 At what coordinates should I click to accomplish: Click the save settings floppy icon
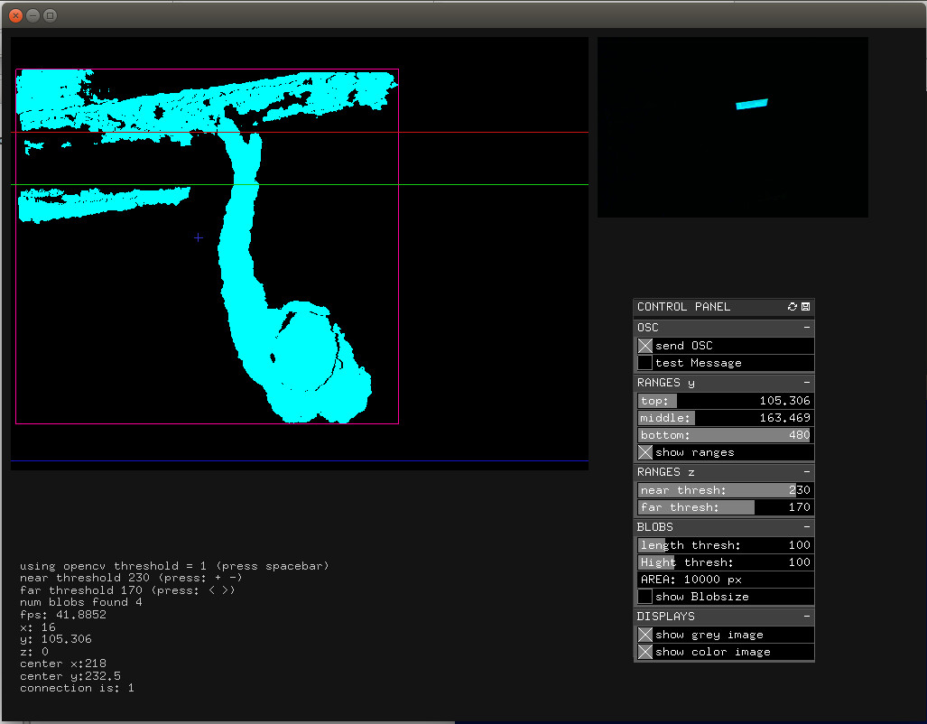[805, 307]
